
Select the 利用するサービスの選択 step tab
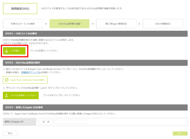click(x=23, y=24)
